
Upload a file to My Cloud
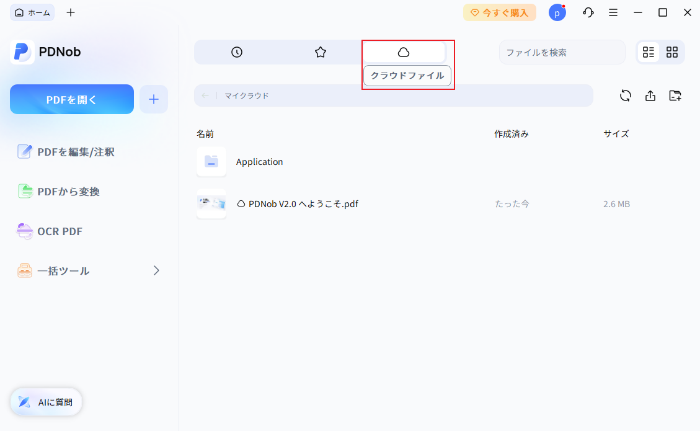tap(650, 96)
